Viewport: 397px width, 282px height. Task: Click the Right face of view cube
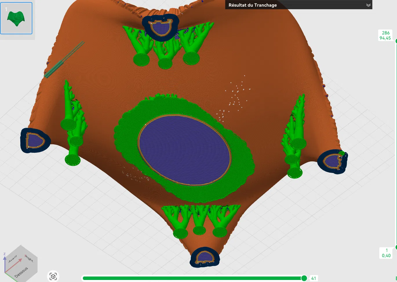click(30, 258)
